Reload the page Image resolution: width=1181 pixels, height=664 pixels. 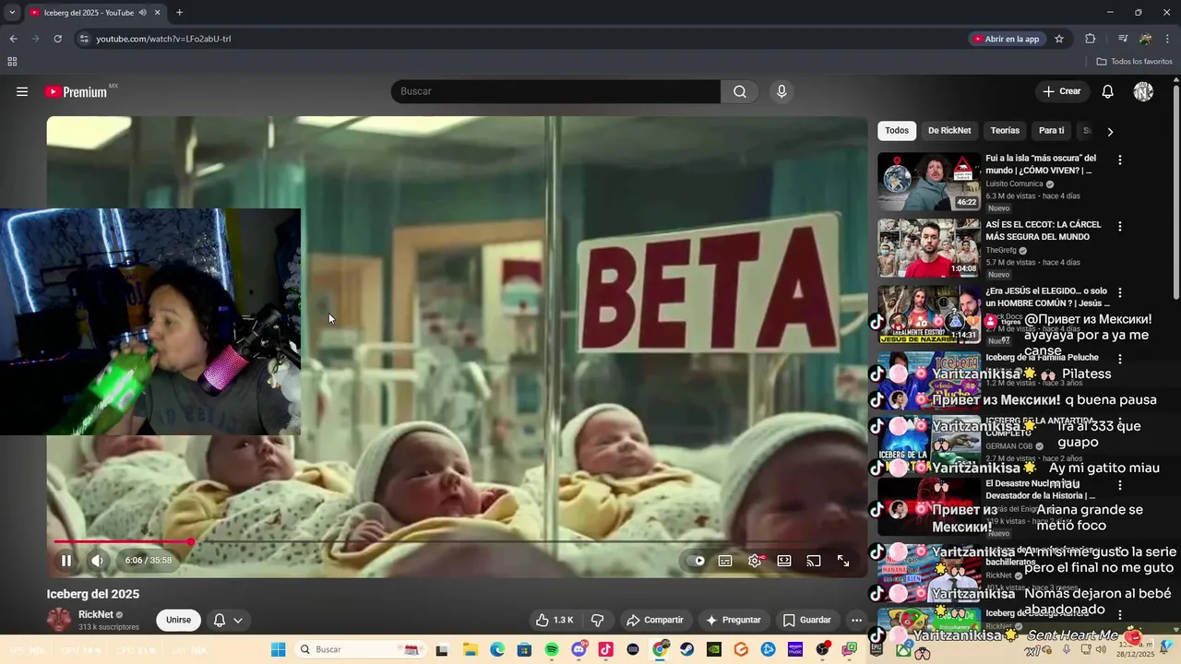[x=57, y=39]
